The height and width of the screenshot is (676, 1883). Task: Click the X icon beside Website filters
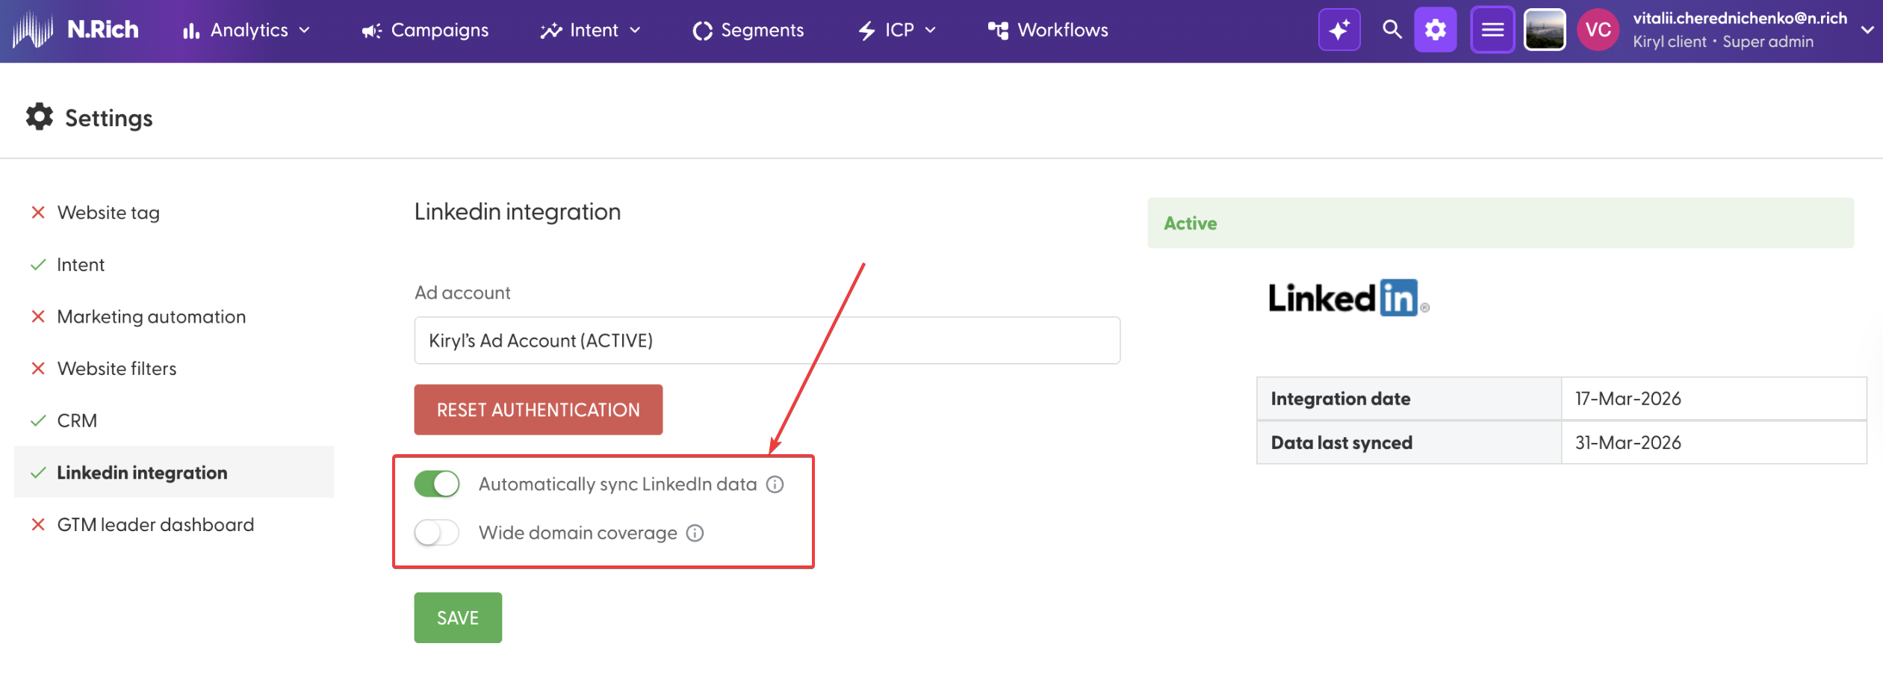38,369
